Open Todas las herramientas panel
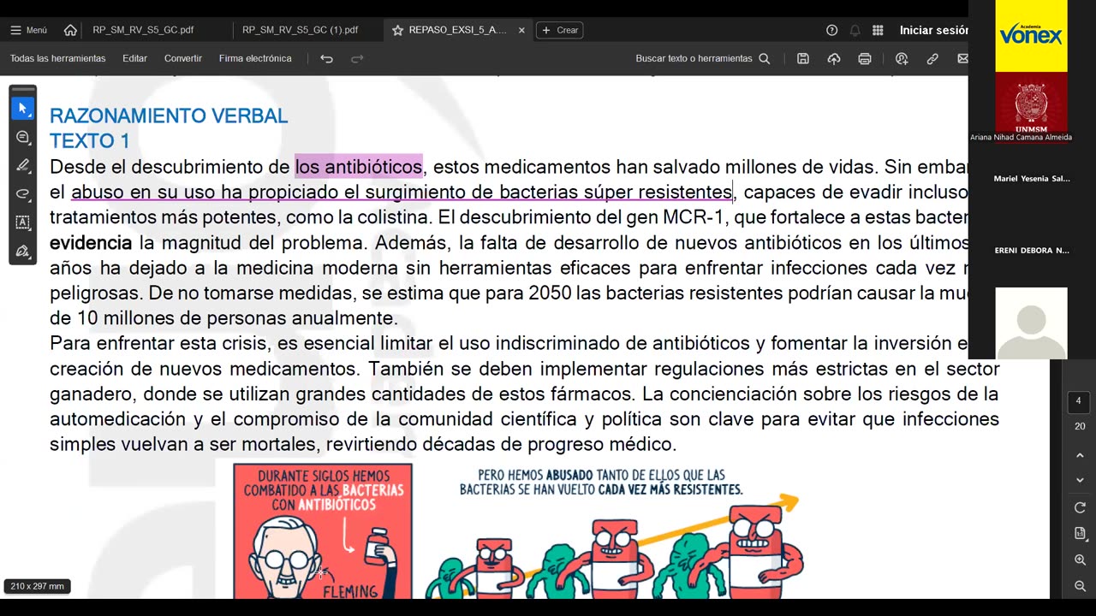This screenshot has height=616, width=1096. (x=57, y=58)
